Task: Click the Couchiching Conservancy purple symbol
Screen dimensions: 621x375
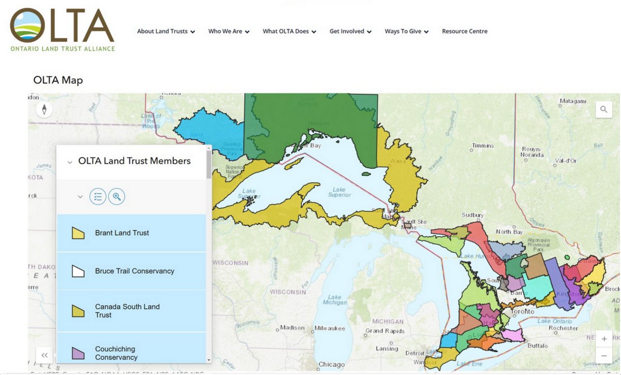Action: pyautogui.click(x=78, y=353)
